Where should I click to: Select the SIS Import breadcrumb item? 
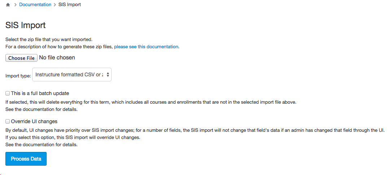(x=70, y=4)
